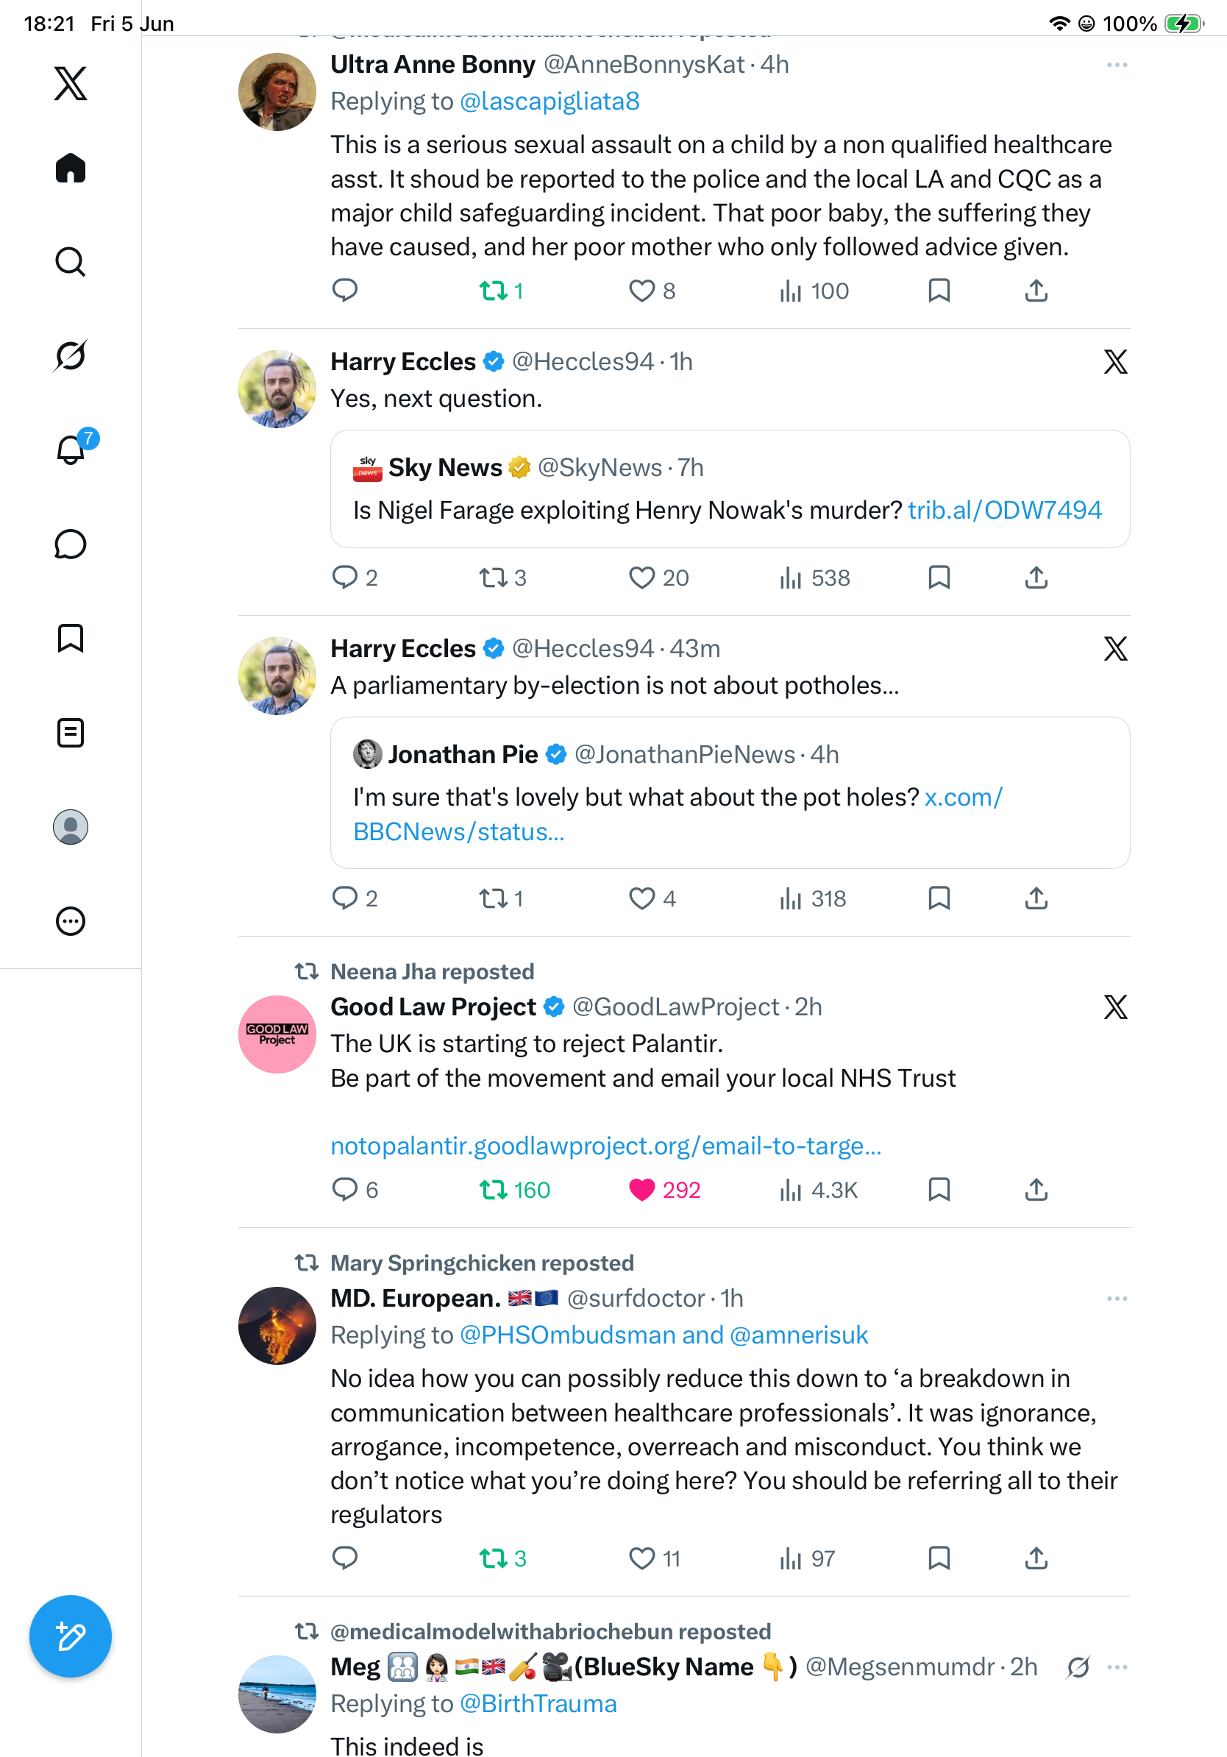This screenshot has height=1757, width=1227.
Task: Tap the blue compose post button
Action: coord(71,1636)
